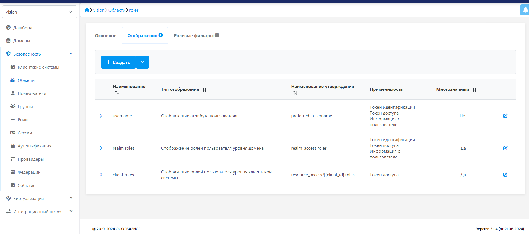
Task: Go to Области breadcrumb link
Action: click(117, 10)
